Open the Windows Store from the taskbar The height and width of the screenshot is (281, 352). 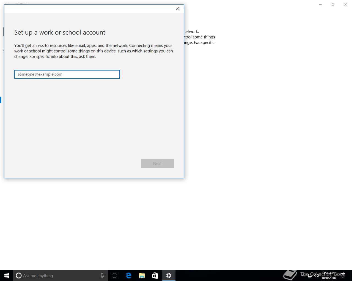coord(155,276)
